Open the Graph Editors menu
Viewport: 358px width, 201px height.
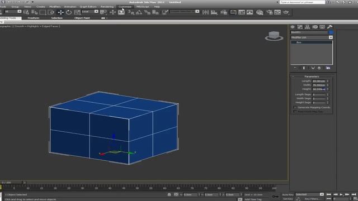(88, 7)
